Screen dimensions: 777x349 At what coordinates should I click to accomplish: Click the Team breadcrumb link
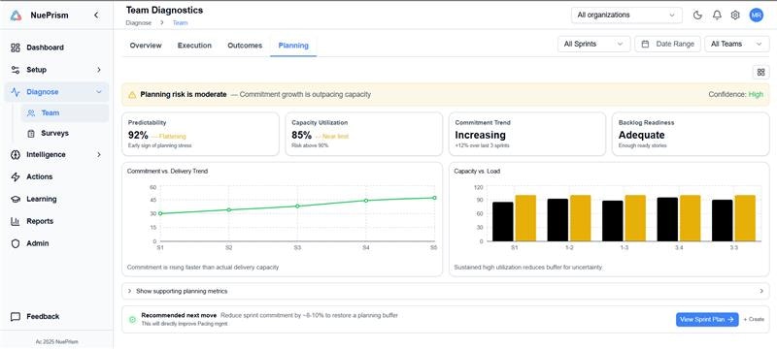pyautogui.click(x=180, y=22)
